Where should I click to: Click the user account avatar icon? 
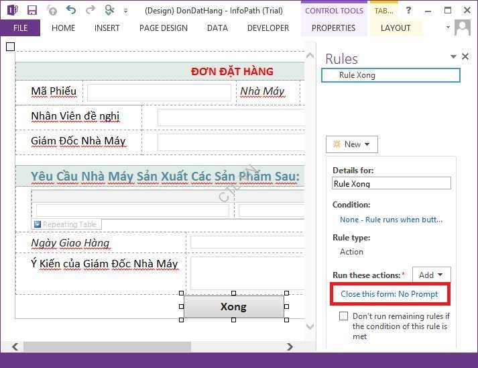point(463,28)
